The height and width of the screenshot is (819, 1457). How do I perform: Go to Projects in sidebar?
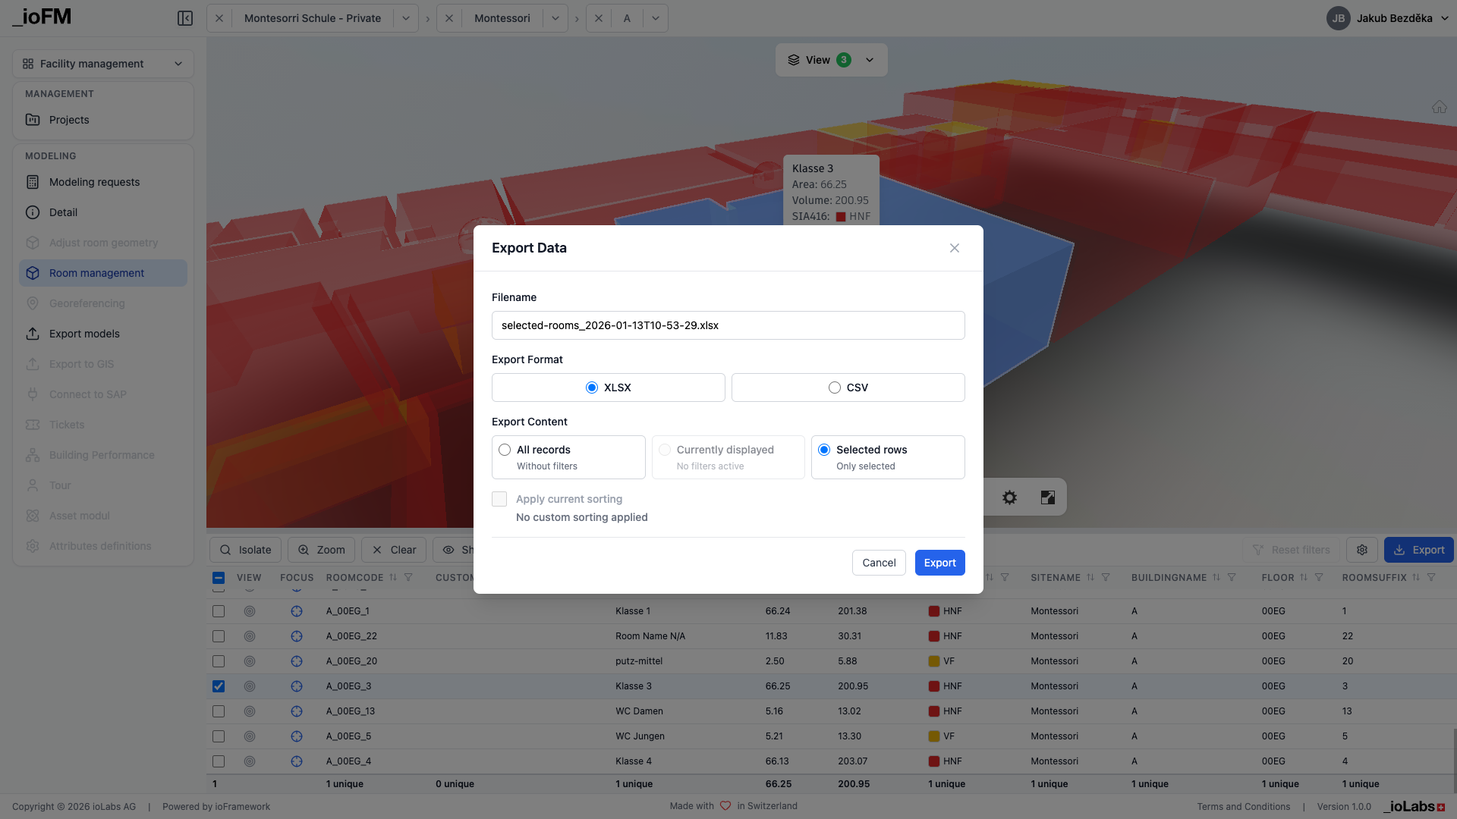tap(69, 120)
